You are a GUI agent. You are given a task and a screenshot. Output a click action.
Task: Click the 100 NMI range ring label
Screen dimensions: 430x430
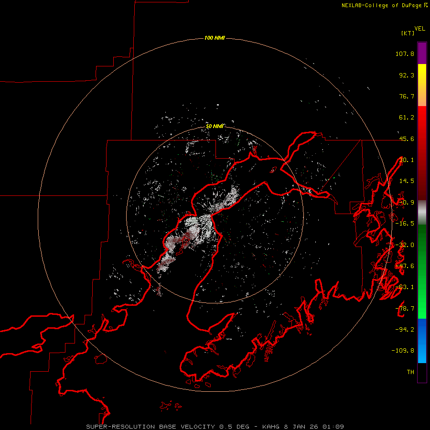(x=215, y=38)
